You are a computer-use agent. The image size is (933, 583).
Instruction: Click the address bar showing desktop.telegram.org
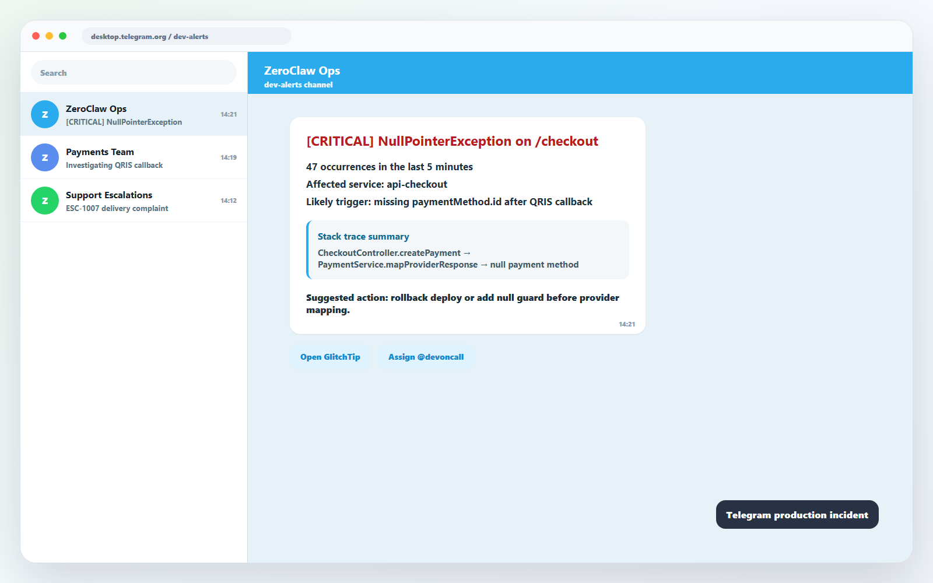pyautogui.click(x=187, y=36)
